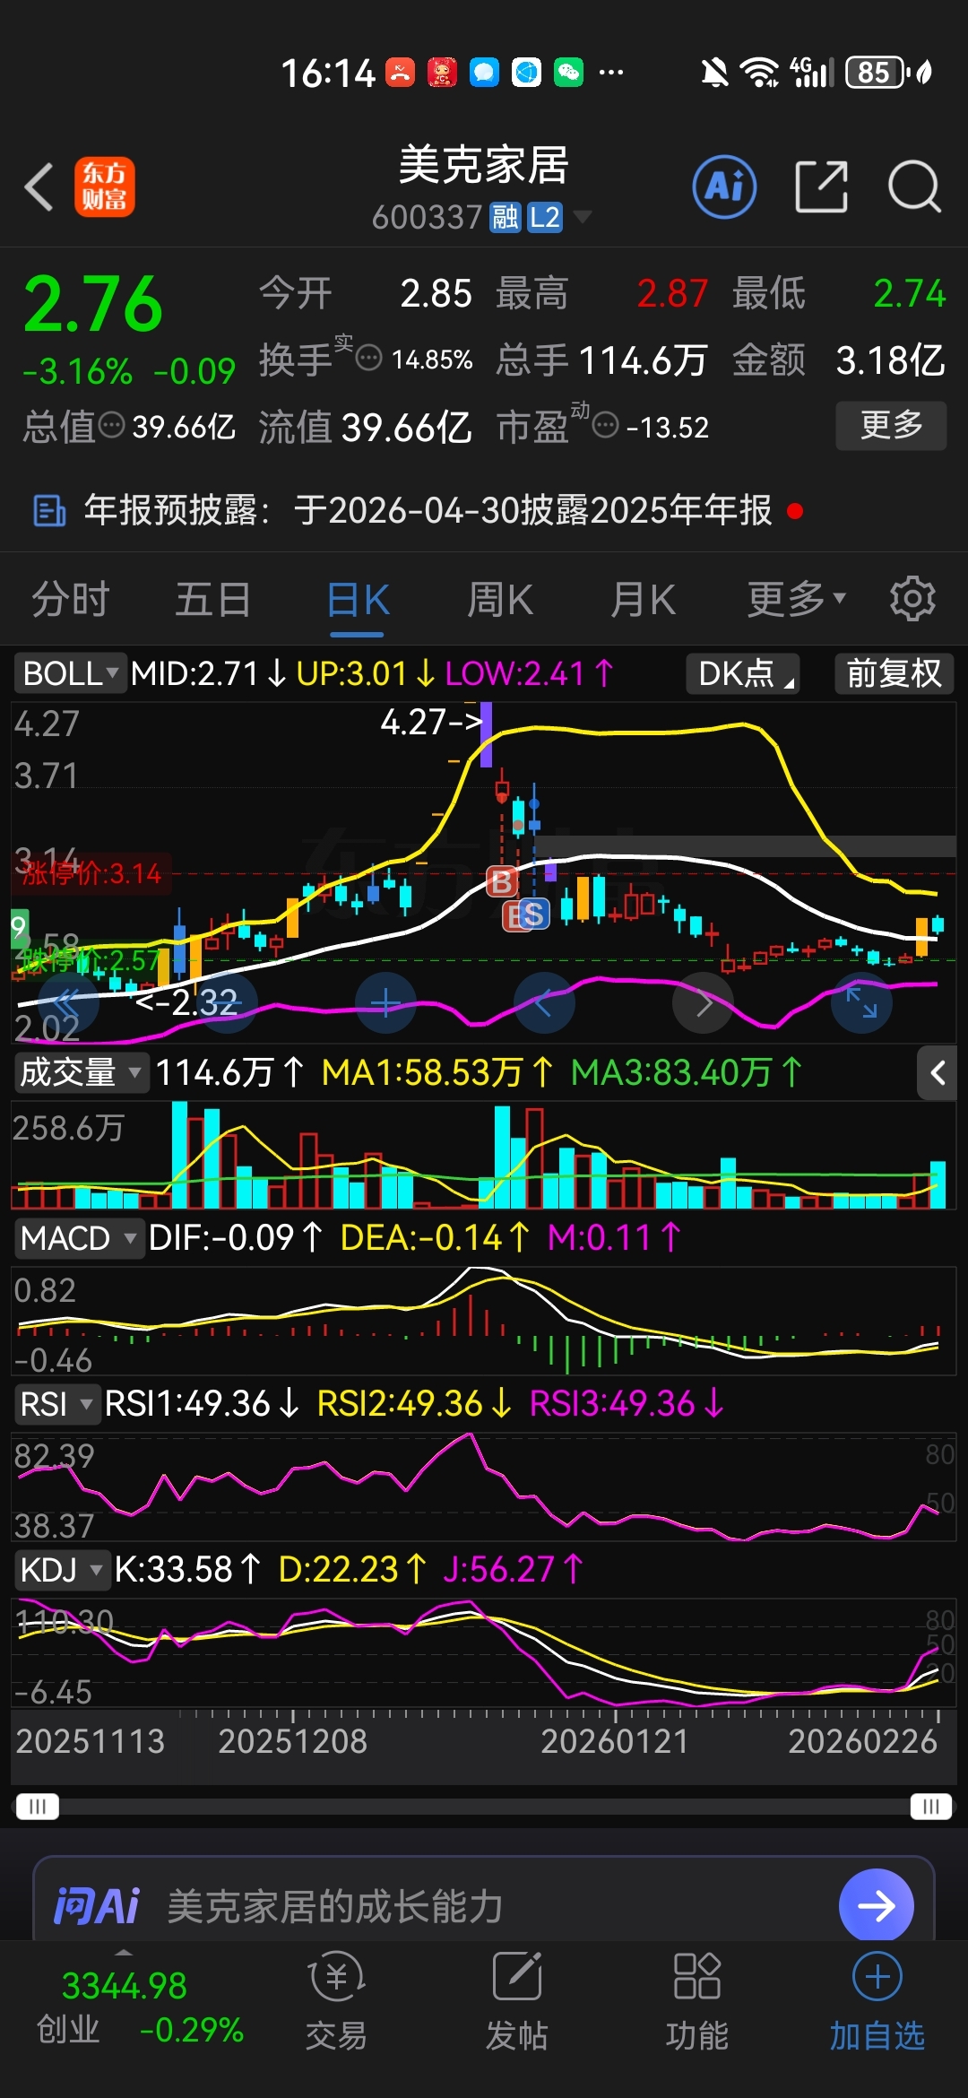Open 功能 functions icon
Screen dimensions: 968x2098
[x=696, y=2001]
